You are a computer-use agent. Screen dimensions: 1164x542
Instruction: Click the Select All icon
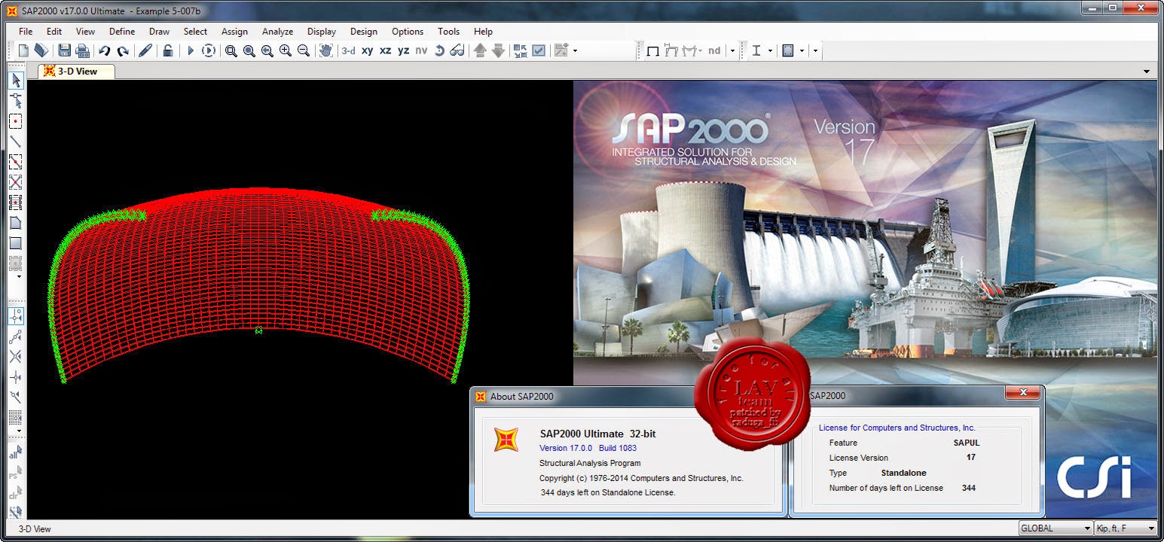[15, 453]
